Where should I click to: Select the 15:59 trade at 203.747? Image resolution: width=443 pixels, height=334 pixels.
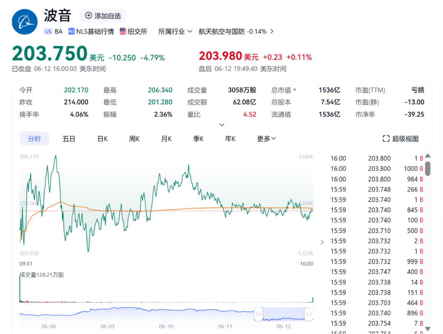point(377,272)
